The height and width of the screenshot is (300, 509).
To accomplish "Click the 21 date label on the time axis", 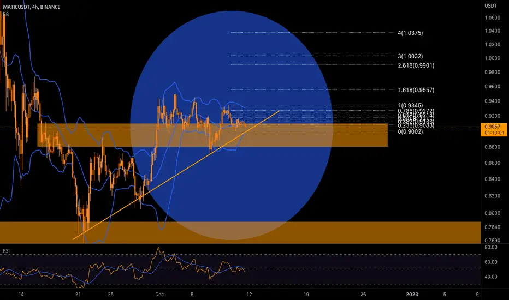I will 78,295.
